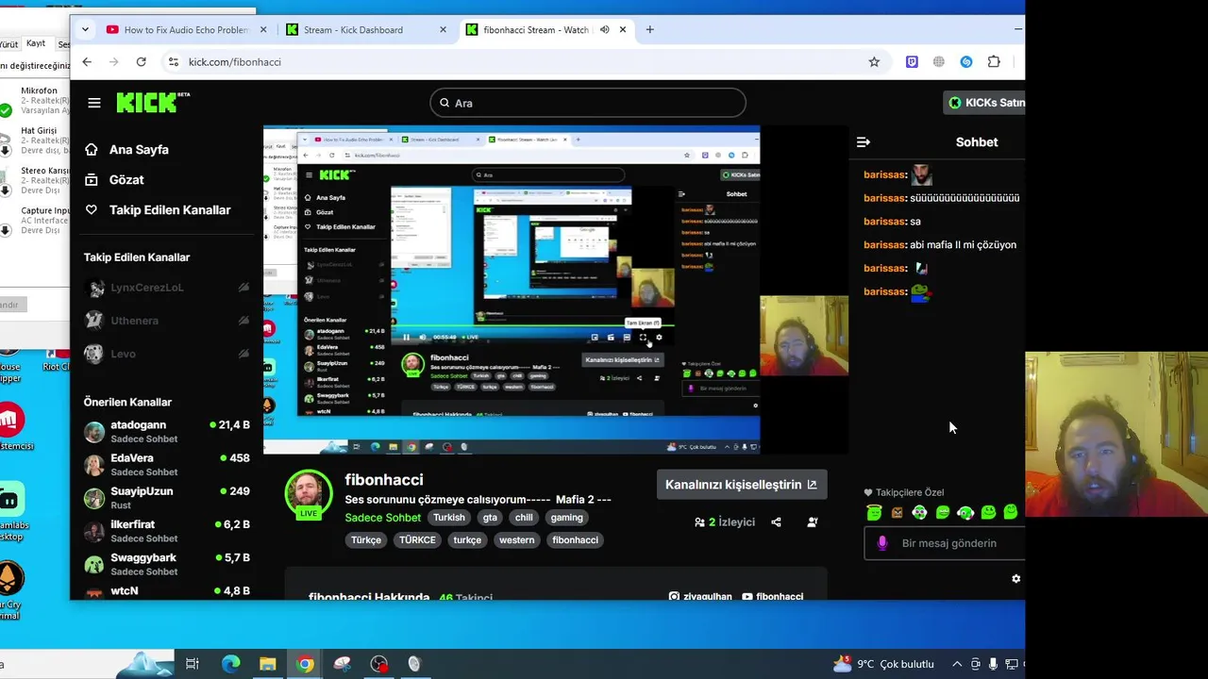Open Microsoft Edge from the taskbar

point(230,664)
